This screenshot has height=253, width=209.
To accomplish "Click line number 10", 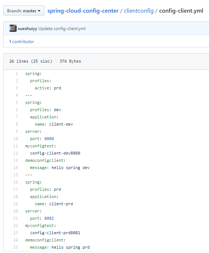I will point(16,139).
